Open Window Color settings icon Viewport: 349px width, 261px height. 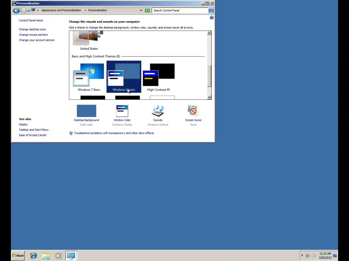[x=122, y=111]
